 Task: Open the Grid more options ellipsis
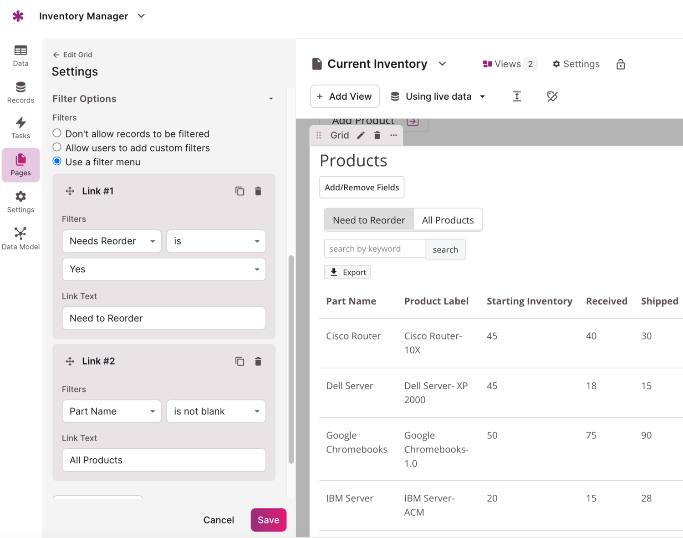pos(393,135)
